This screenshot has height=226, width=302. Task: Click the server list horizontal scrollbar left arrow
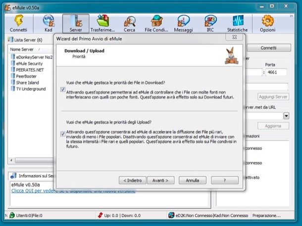(11, 160)
